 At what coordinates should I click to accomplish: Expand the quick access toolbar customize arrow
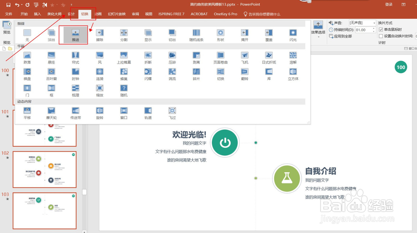pos(71,5)
